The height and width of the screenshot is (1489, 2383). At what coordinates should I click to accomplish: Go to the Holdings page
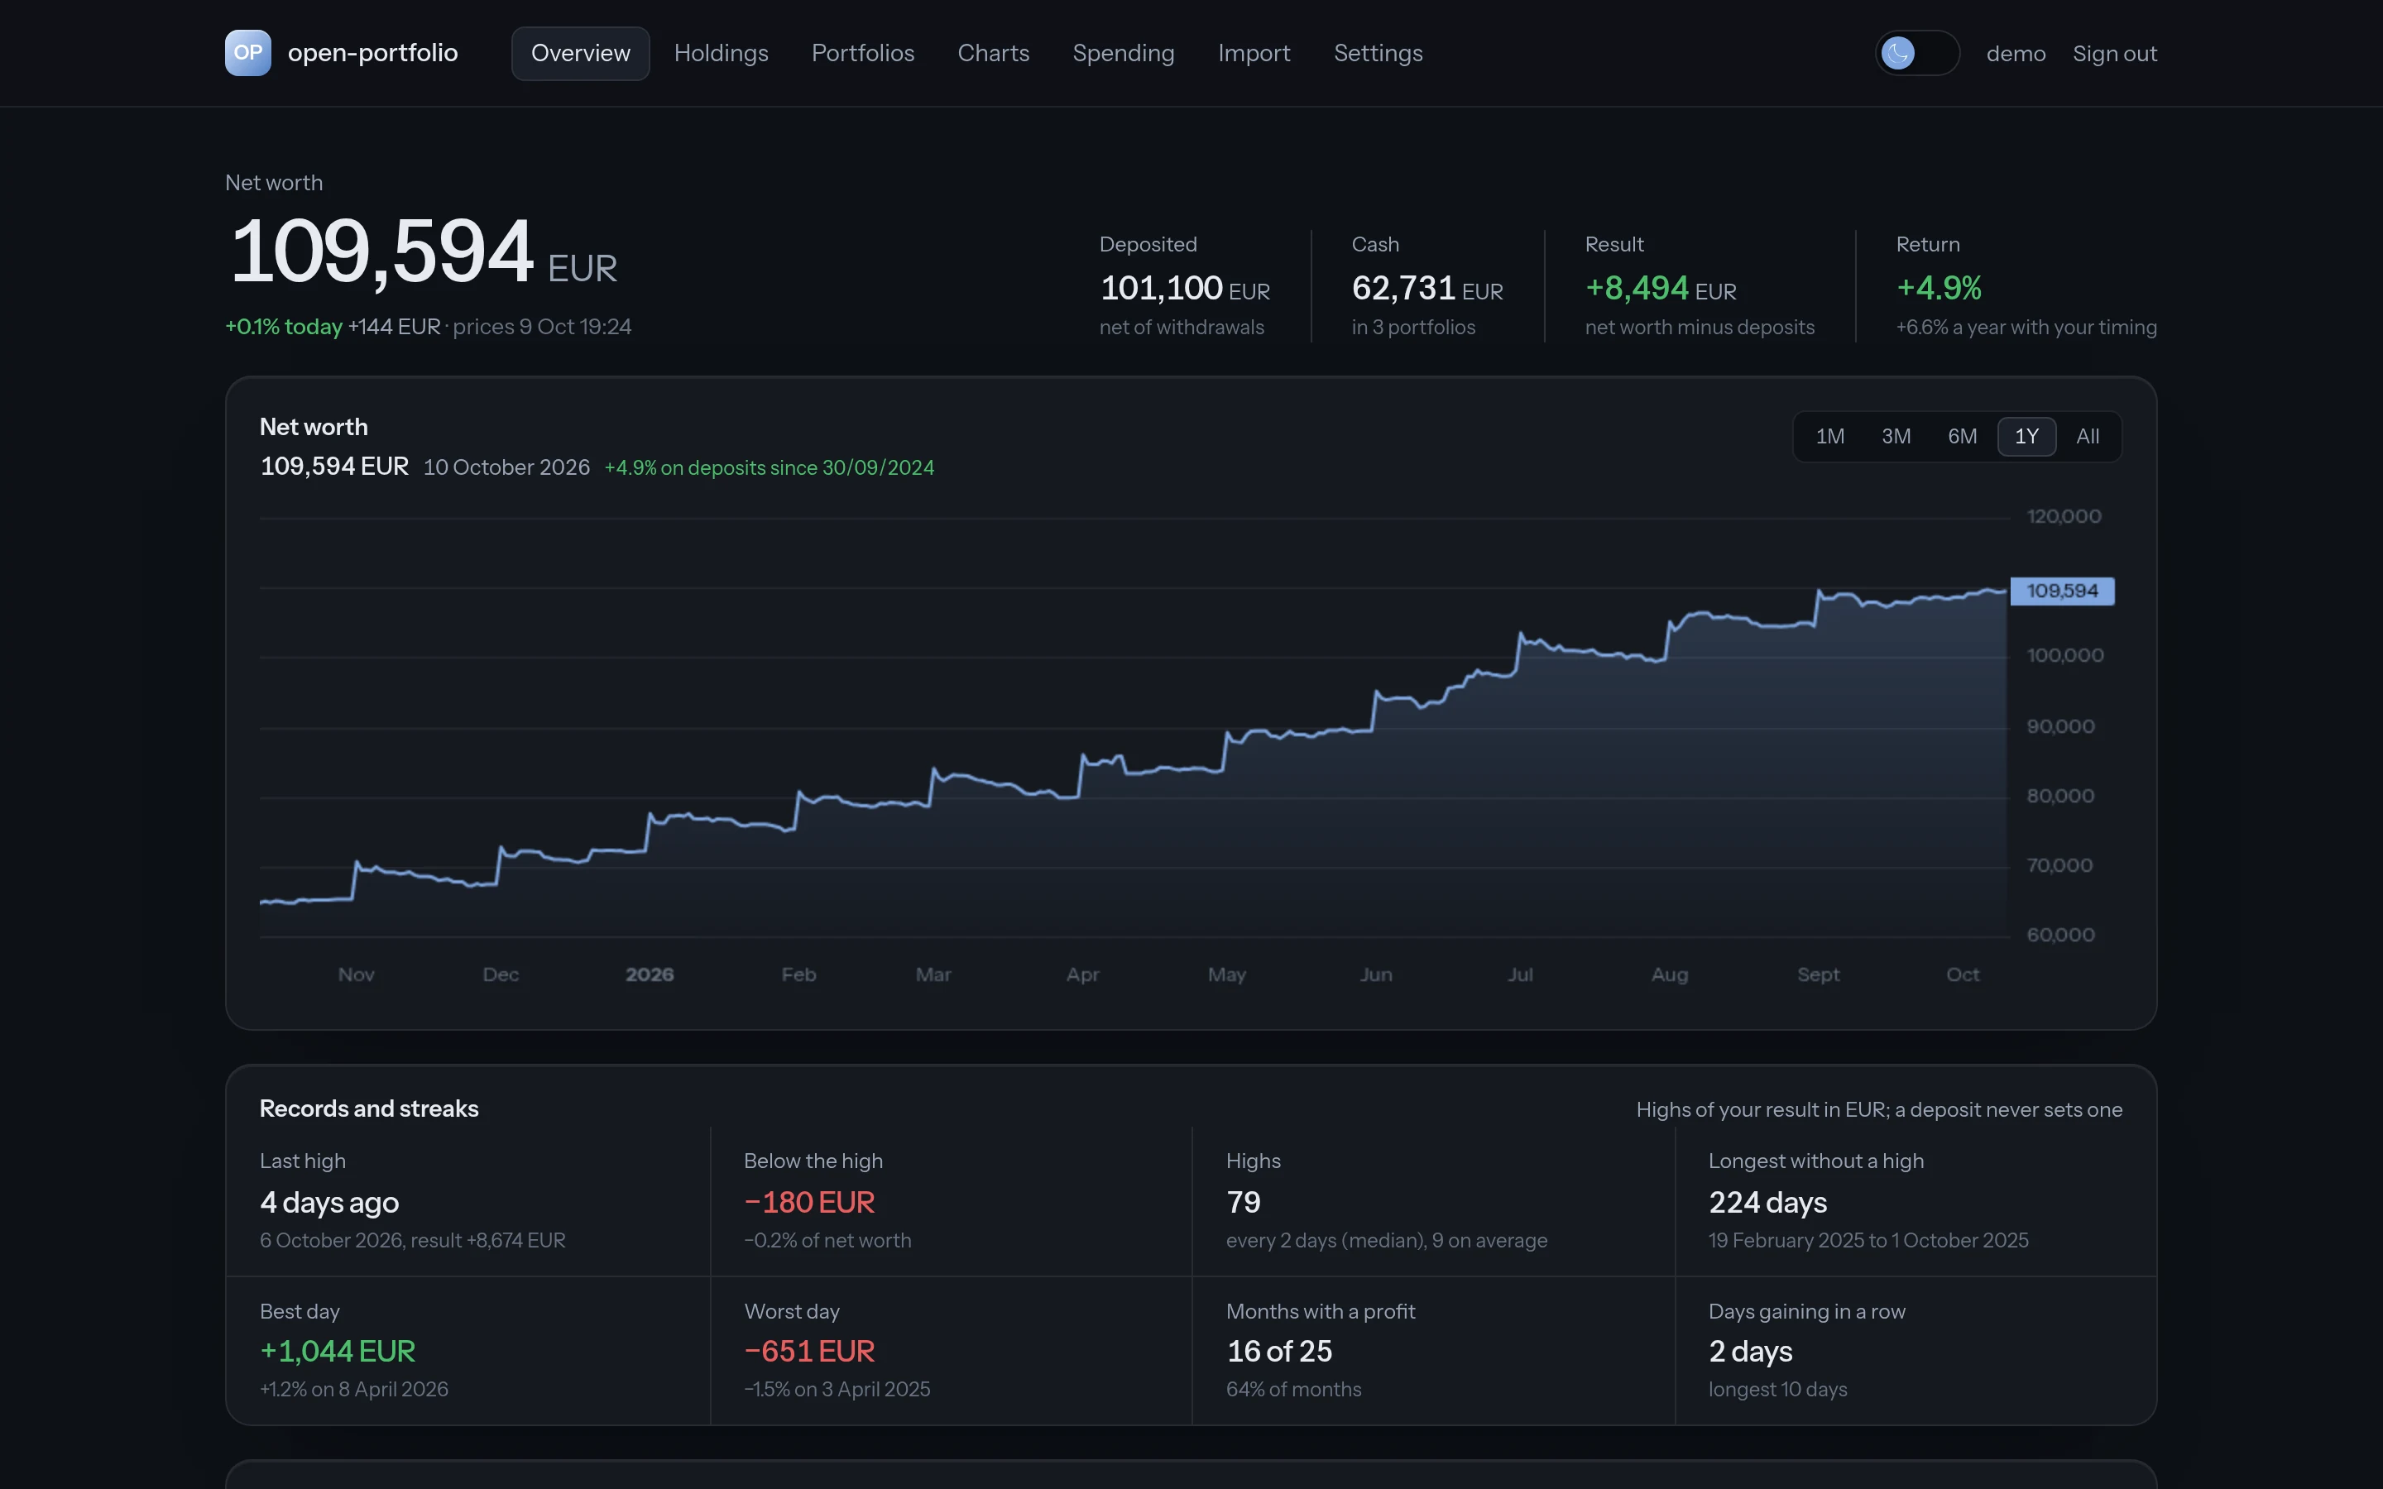721,53
